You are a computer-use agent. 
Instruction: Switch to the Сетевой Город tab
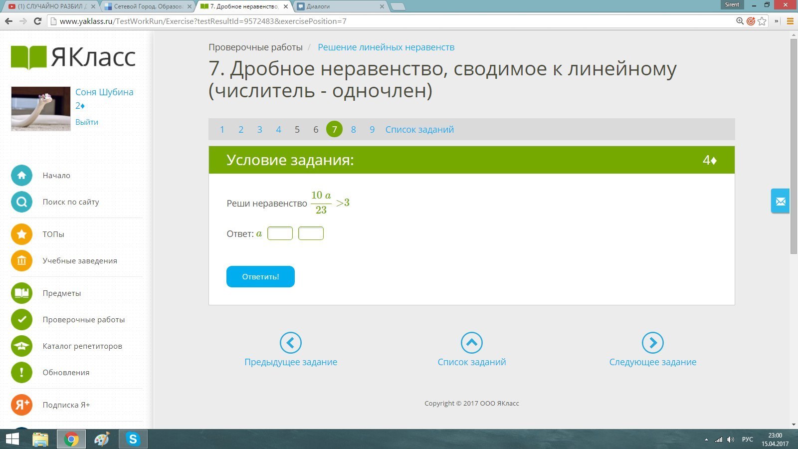(148, 6)
